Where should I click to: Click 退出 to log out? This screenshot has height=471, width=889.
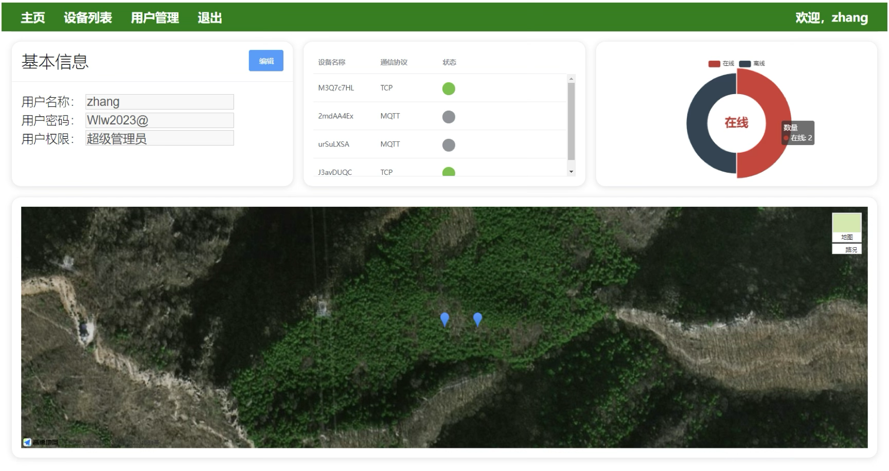pyautogui.click(x=210, y=18)
